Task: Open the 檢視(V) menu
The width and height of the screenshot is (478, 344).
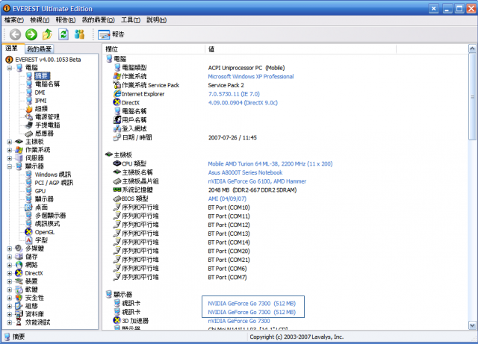Action: coord(40,20)
